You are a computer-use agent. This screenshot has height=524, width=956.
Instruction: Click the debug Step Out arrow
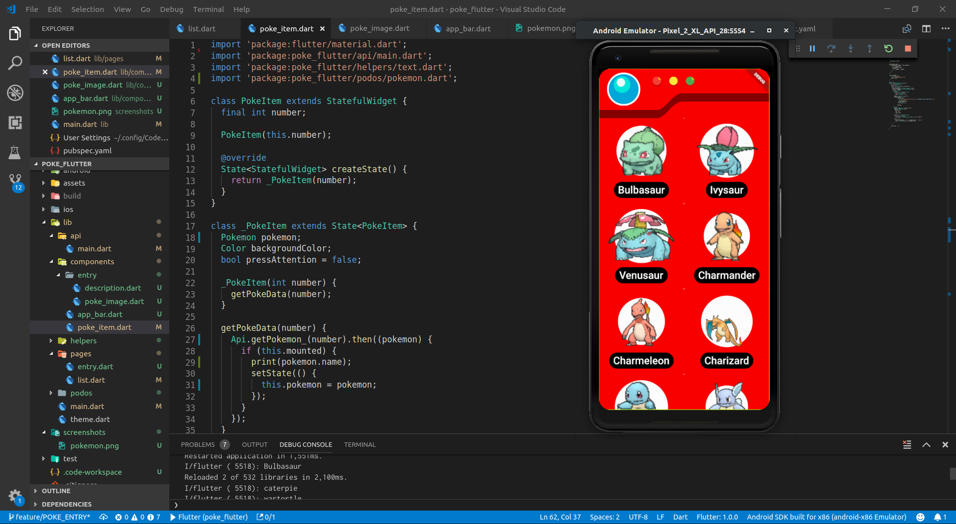coord(869,48)
